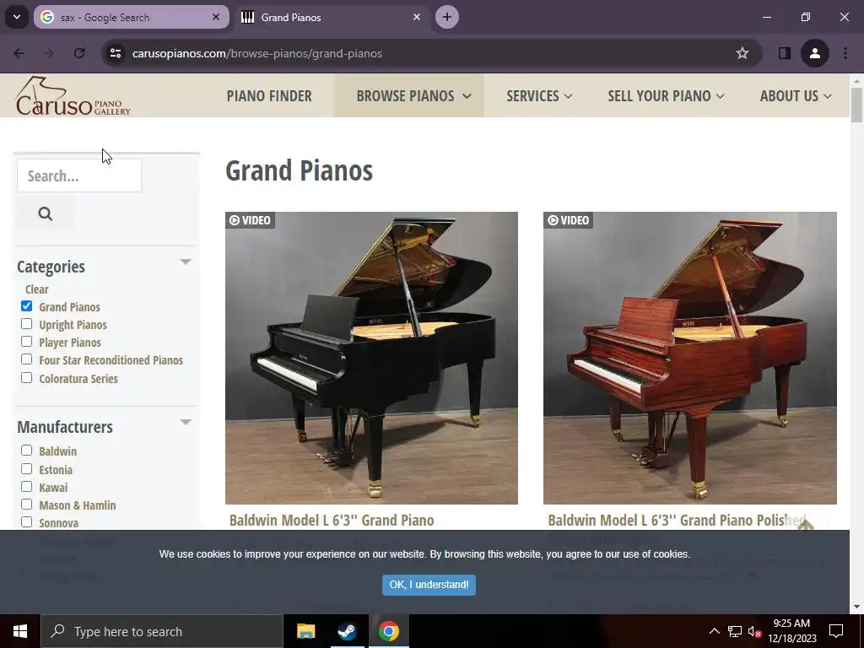Open the Windows notification center icon
The height and width of the screenshot is (648, 864).
click(x=836, y=631)
